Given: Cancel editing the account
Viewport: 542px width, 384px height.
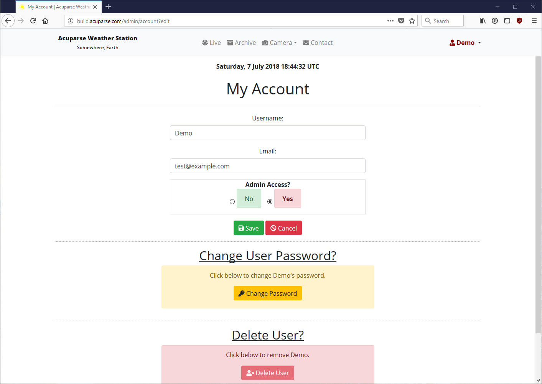Looking at the screenshot, I should (x=283, y=228).
